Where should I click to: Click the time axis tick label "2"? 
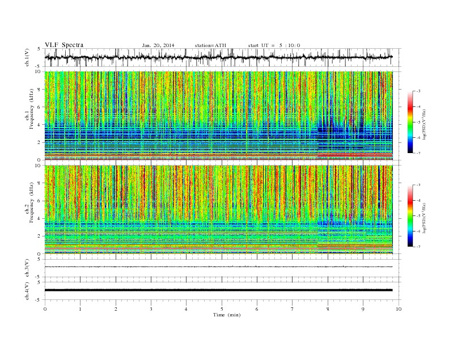click(x=116, y=309)
